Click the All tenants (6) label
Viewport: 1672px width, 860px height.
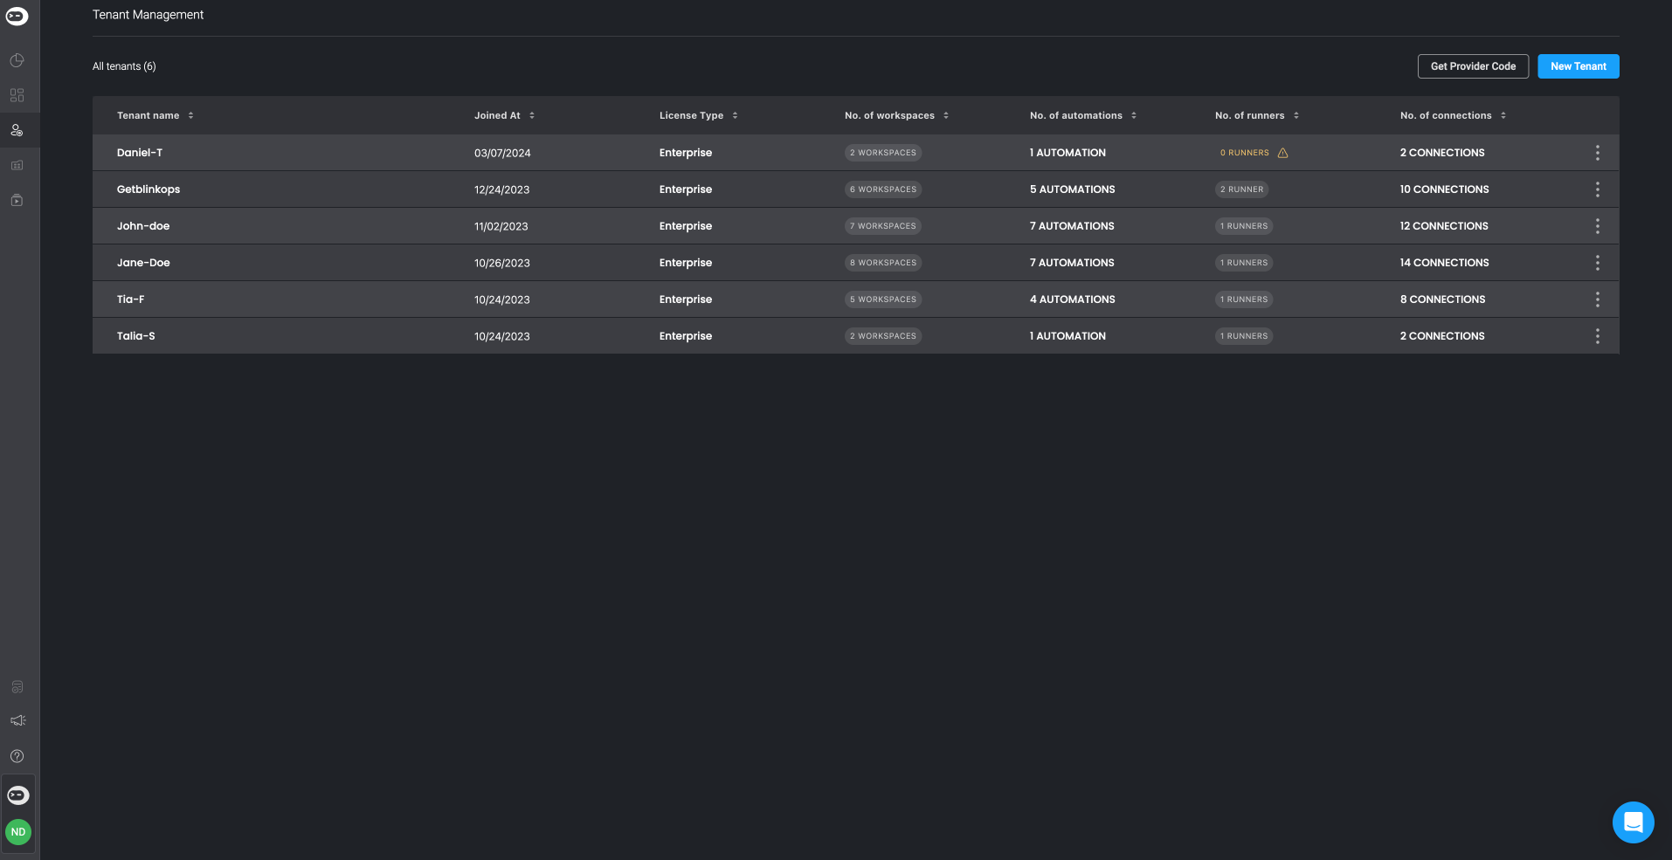124,66
